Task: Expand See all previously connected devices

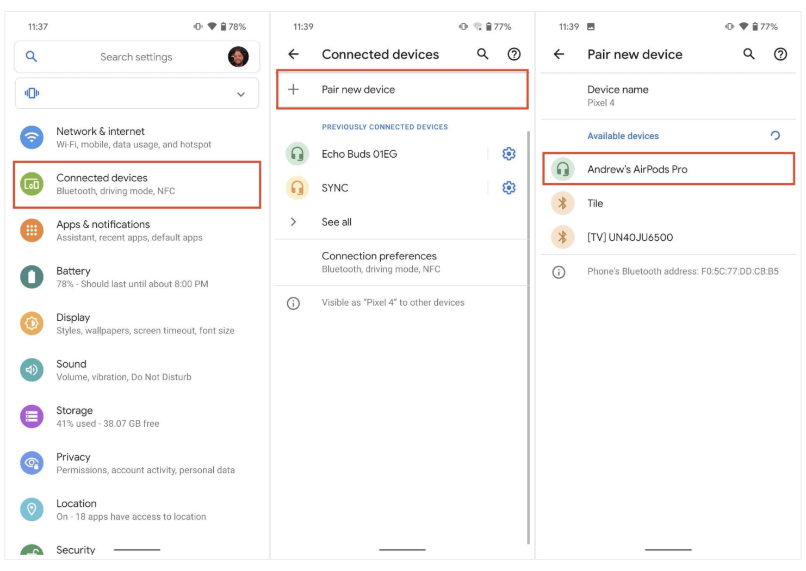Action: 336,222
